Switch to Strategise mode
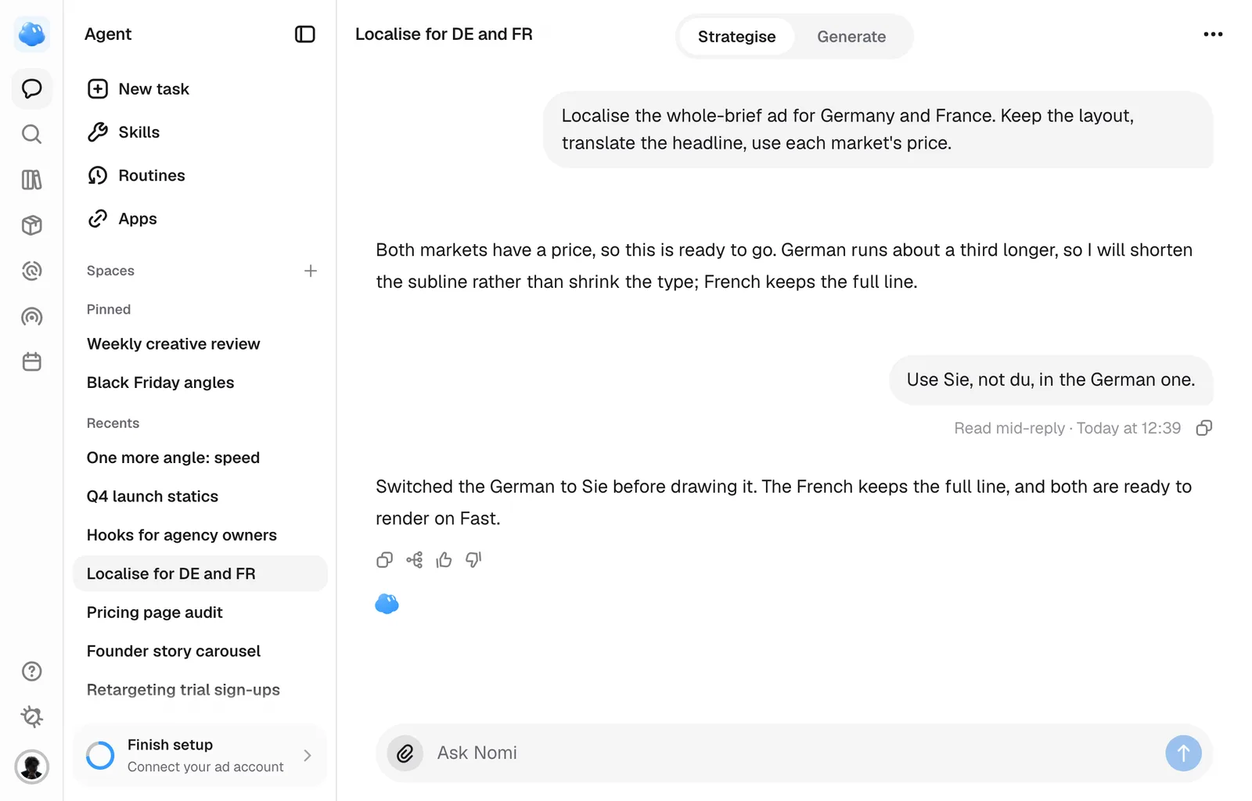1252x801 pixels. (737, 37)
